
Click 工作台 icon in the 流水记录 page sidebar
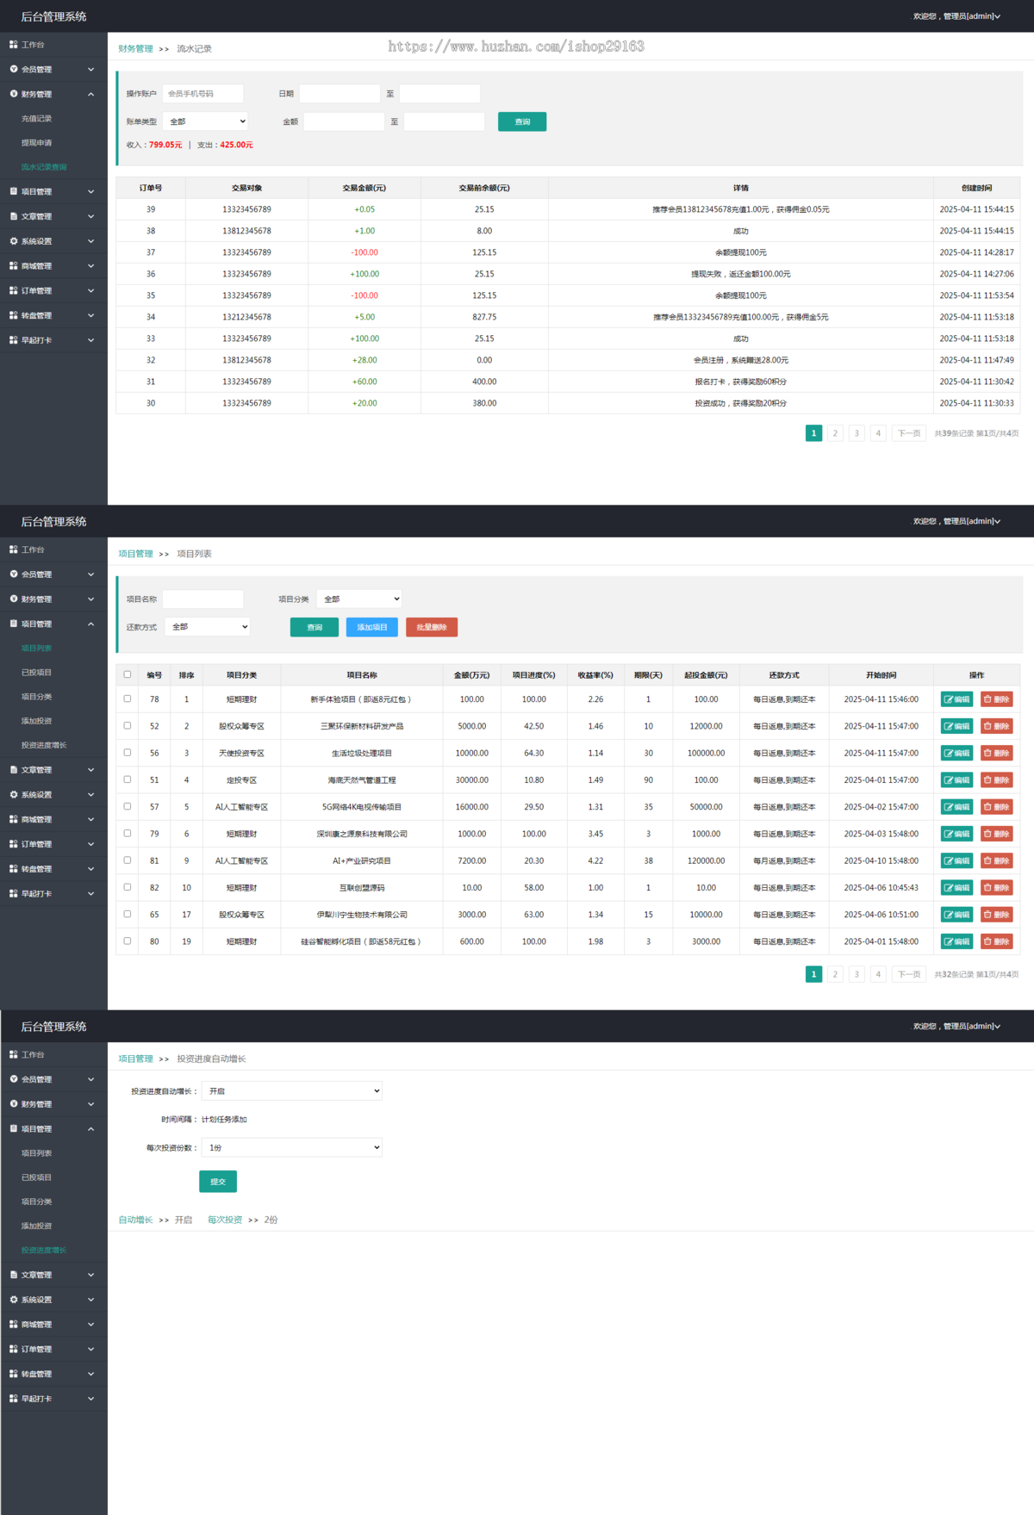14,45
